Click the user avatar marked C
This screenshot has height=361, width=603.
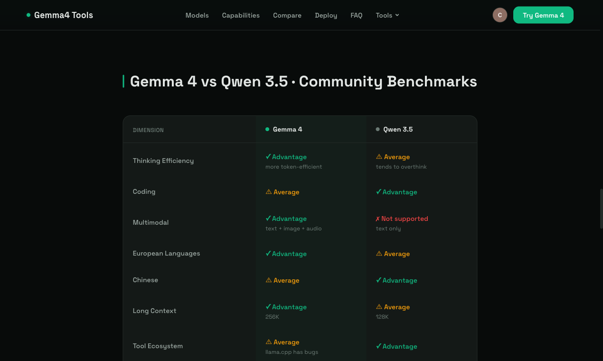[x=500, y=15]
